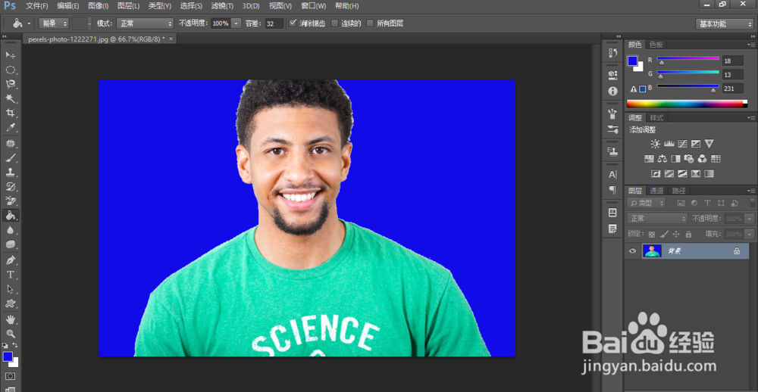758x392 pixels.
Task: Toggle lock transparent pixels
Action: (x=652, y=234)
